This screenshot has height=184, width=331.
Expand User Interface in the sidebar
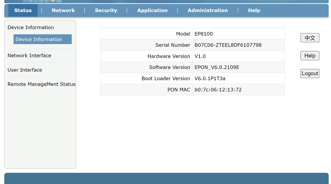[x=25, y=70]
